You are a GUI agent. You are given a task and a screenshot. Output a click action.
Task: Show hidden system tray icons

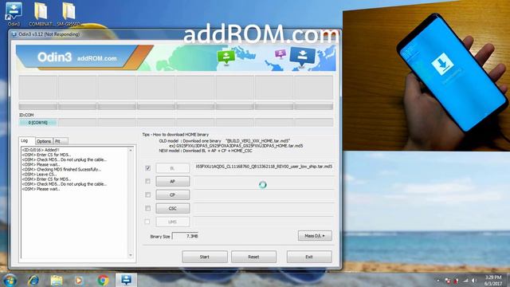point(437,281)
